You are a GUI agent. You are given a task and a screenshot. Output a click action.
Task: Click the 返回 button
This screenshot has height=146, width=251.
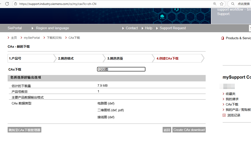tap(167, 130)
